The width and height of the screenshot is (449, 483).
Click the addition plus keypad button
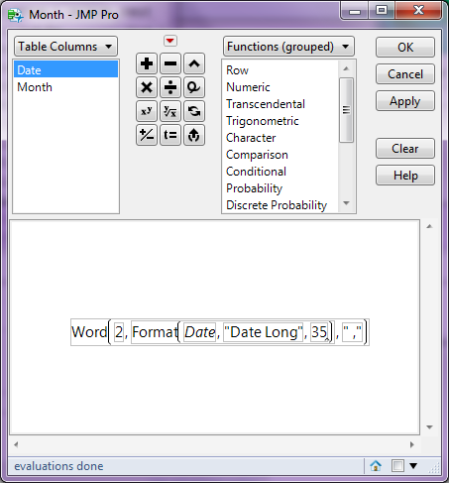pyautogui.click(x=147, y=63)
